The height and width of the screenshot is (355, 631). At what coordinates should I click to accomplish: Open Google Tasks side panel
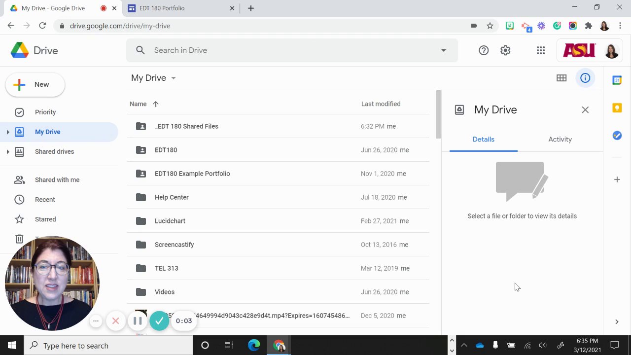coord(617,135)
